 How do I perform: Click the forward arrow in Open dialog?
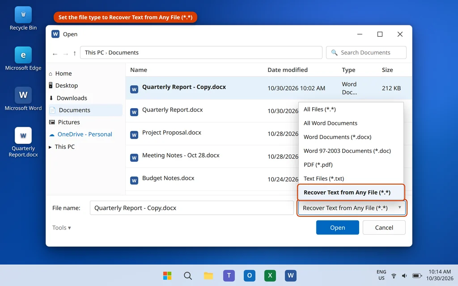[66, 54]
